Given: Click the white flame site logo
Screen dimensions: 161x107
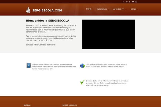Looking at the screenshot, I should coord(28,10).
